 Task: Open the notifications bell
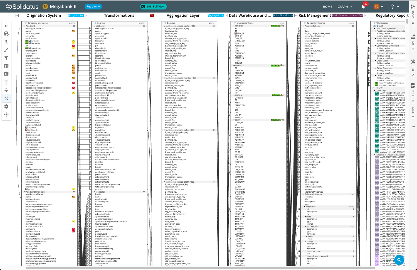pyautogui.click(x=363, y=7)
